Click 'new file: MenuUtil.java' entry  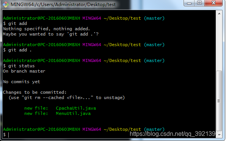[58, 113]
